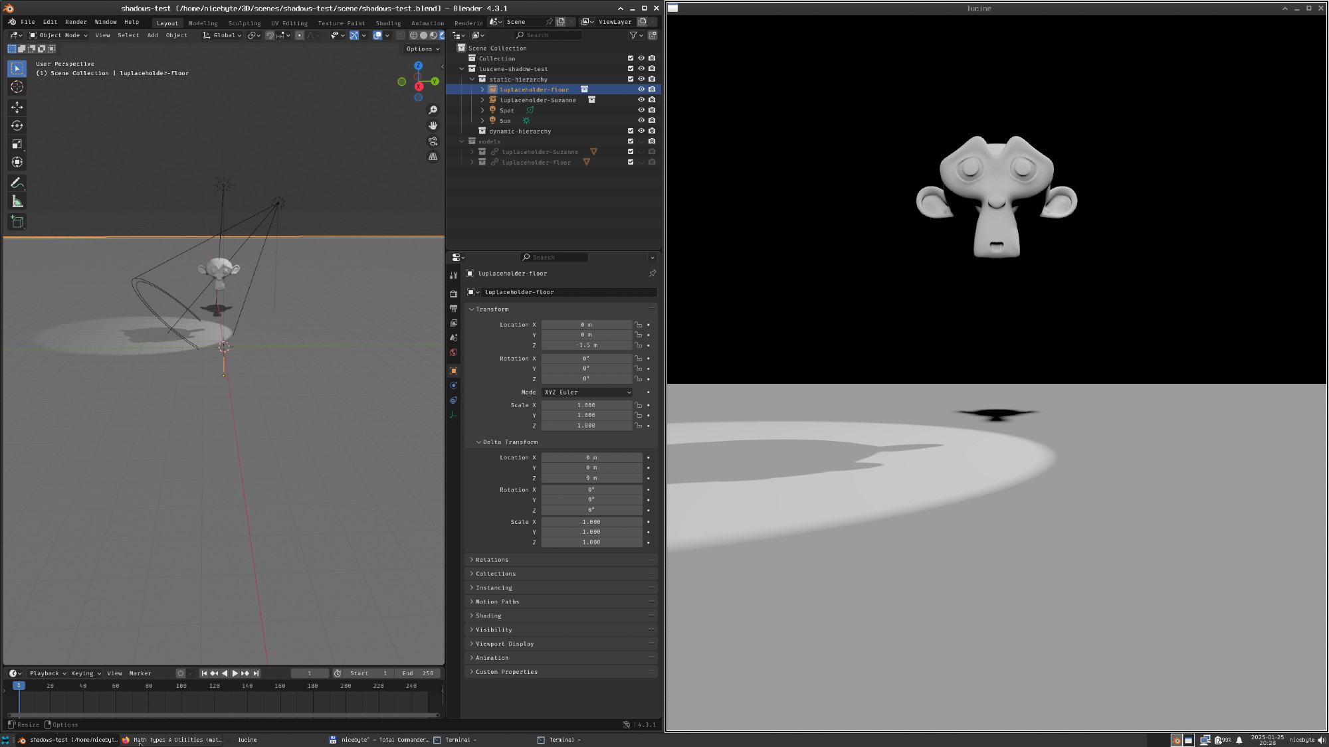Viewport: 1329px width, 747px height.
Task: Open the Object Mode dropdown
Action: [58, 35]
